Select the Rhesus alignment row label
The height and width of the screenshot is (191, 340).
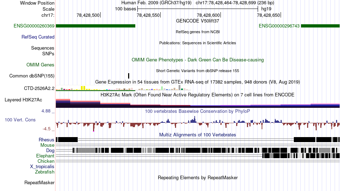(x=47, y=140)
